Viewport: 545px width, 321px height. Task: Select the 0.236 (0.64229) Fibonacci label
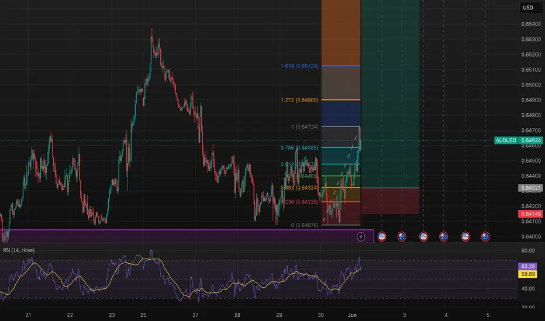299,202
